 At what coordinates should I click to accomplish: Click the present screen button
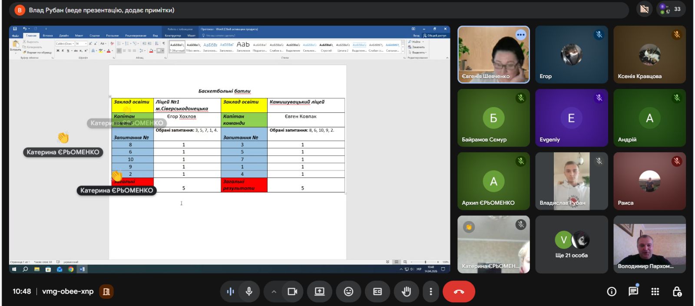click(320, 292)
